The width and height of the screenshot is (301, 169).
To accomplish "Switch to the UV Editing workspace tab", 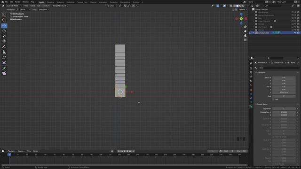I will (70, 2).
